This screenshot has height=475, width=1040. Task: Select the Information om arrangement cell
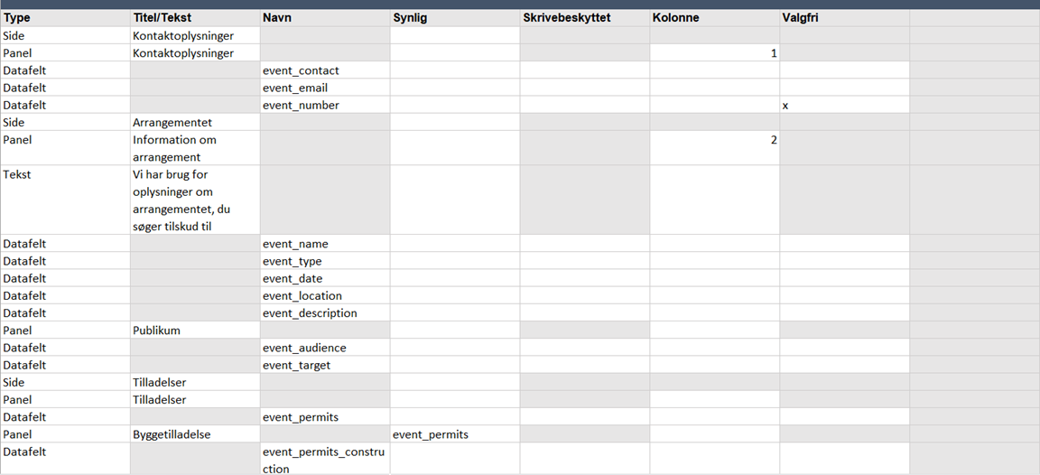[x=194, y=148]
